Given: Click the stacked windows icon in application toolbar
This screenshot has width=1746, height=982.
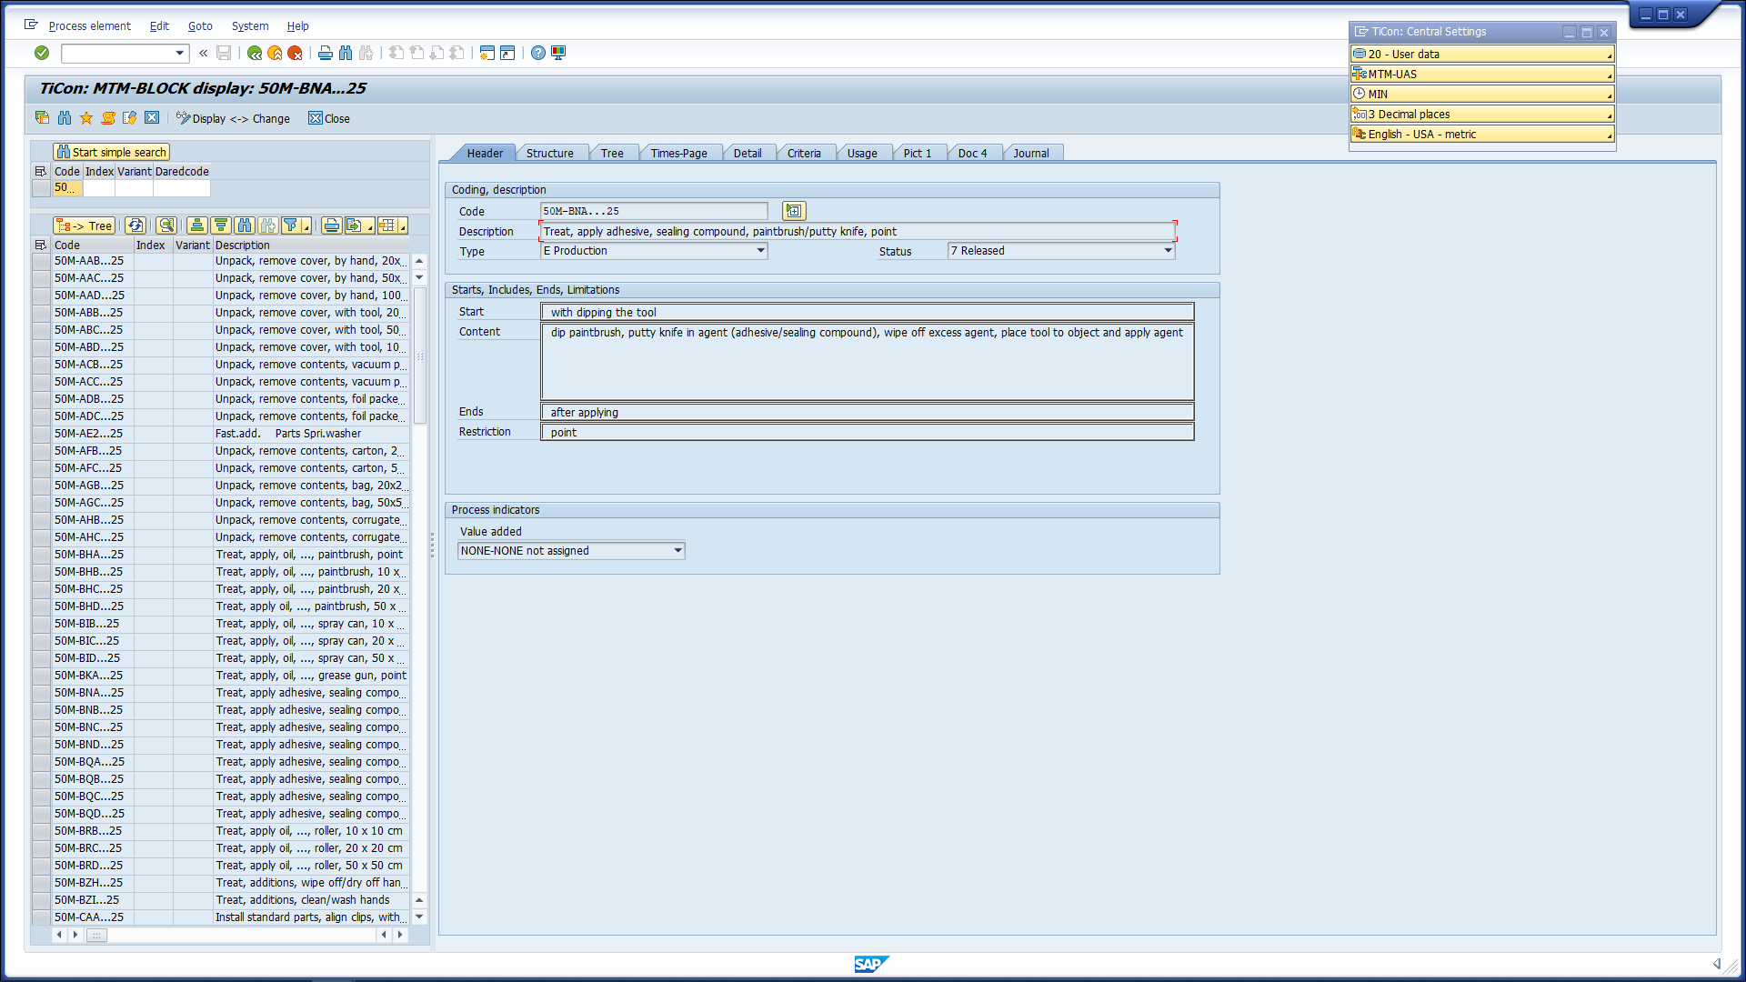Looking at the screenshot, I should point(43,118).
